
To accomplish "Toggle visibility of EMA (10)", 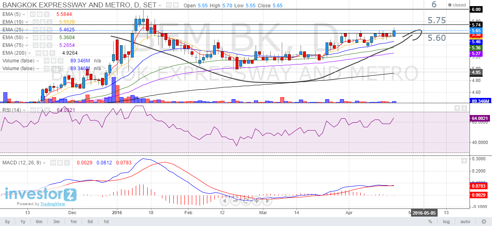I will (x=36, y=22).
